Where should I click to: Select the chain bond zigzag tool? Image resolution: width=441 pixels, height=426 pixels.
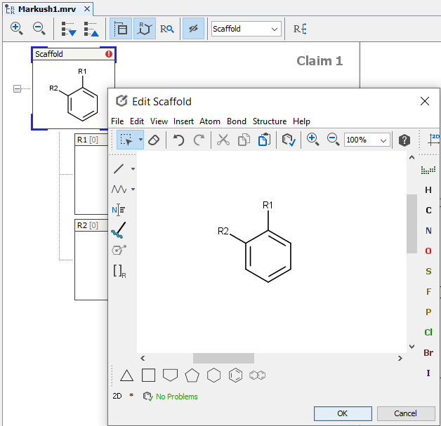click(119, 189)
